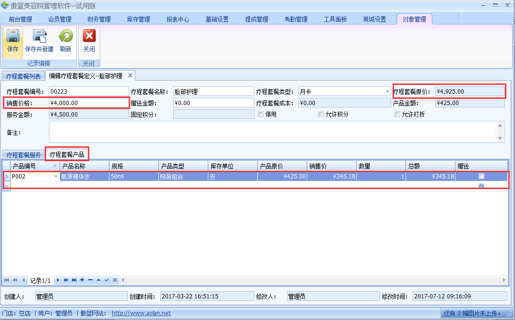Switch to the 疗程套餐服务 tab

[x=23, y=154]
